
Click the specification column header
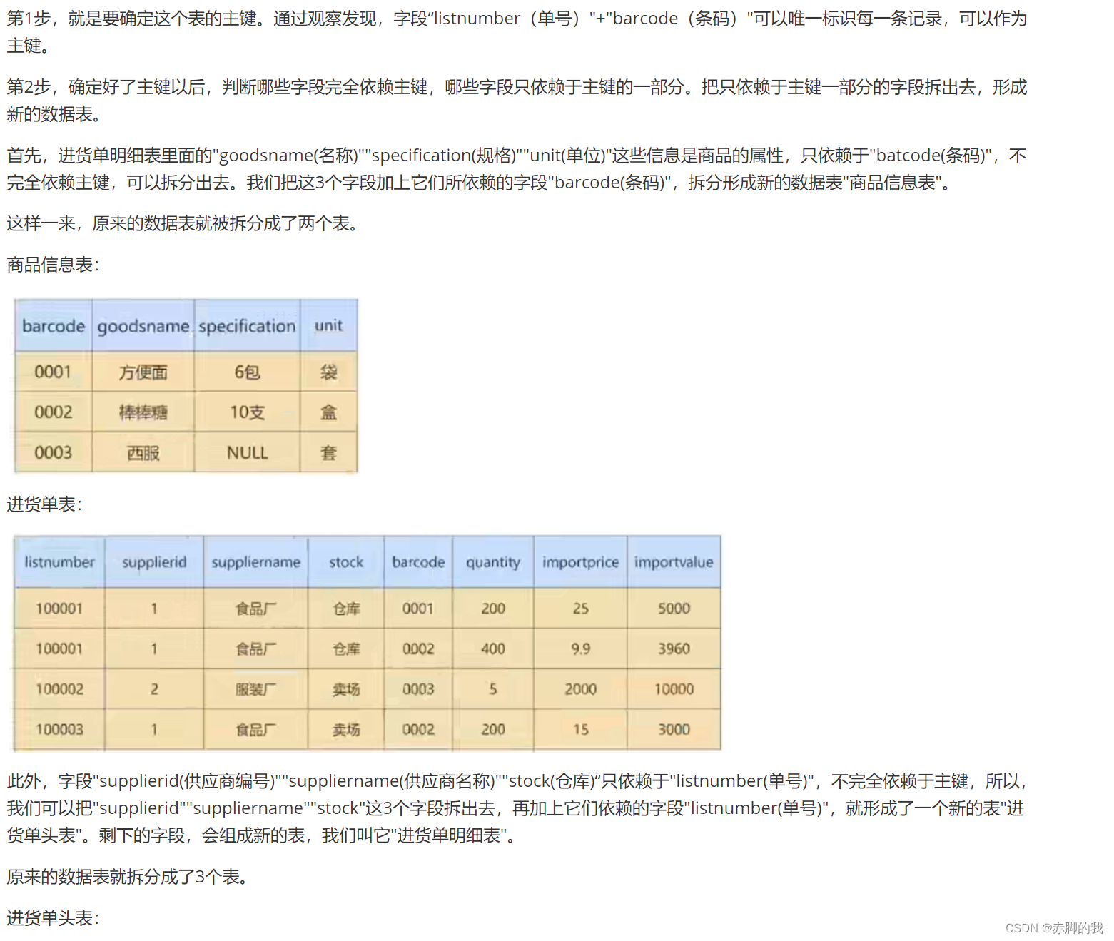tap(247, 326)
